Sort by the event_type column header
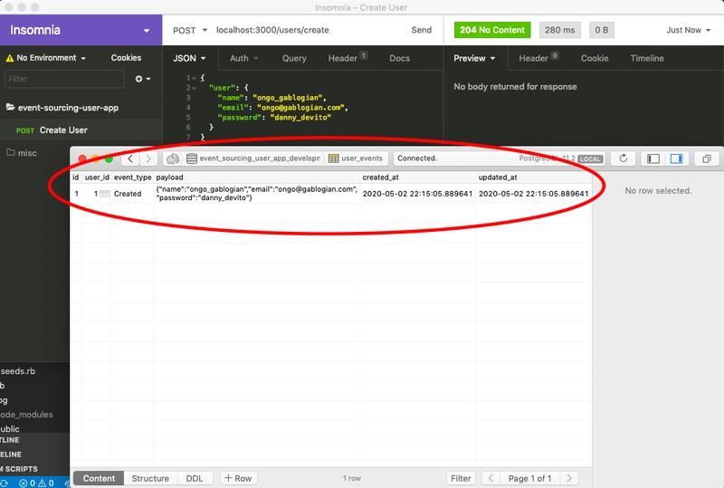This screenshot has height=488, width=724. pos(132,177)
